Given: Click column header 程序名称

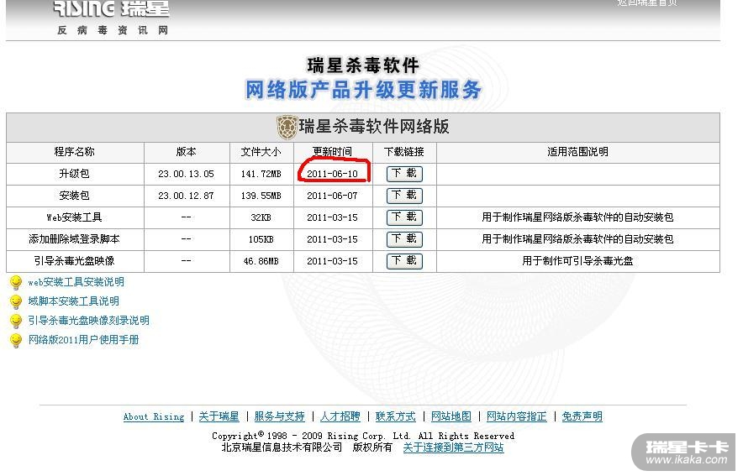Looking at the screenshot, I should tap(75, 152).
